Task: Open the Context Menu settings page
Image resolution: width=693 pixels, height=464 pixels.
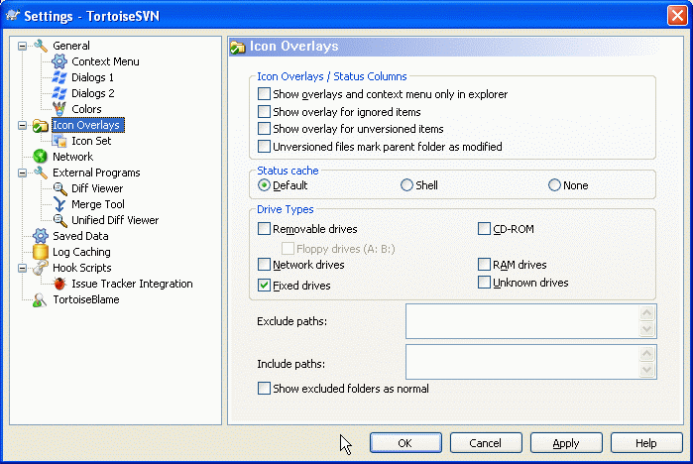Action: tap(105, 61)
